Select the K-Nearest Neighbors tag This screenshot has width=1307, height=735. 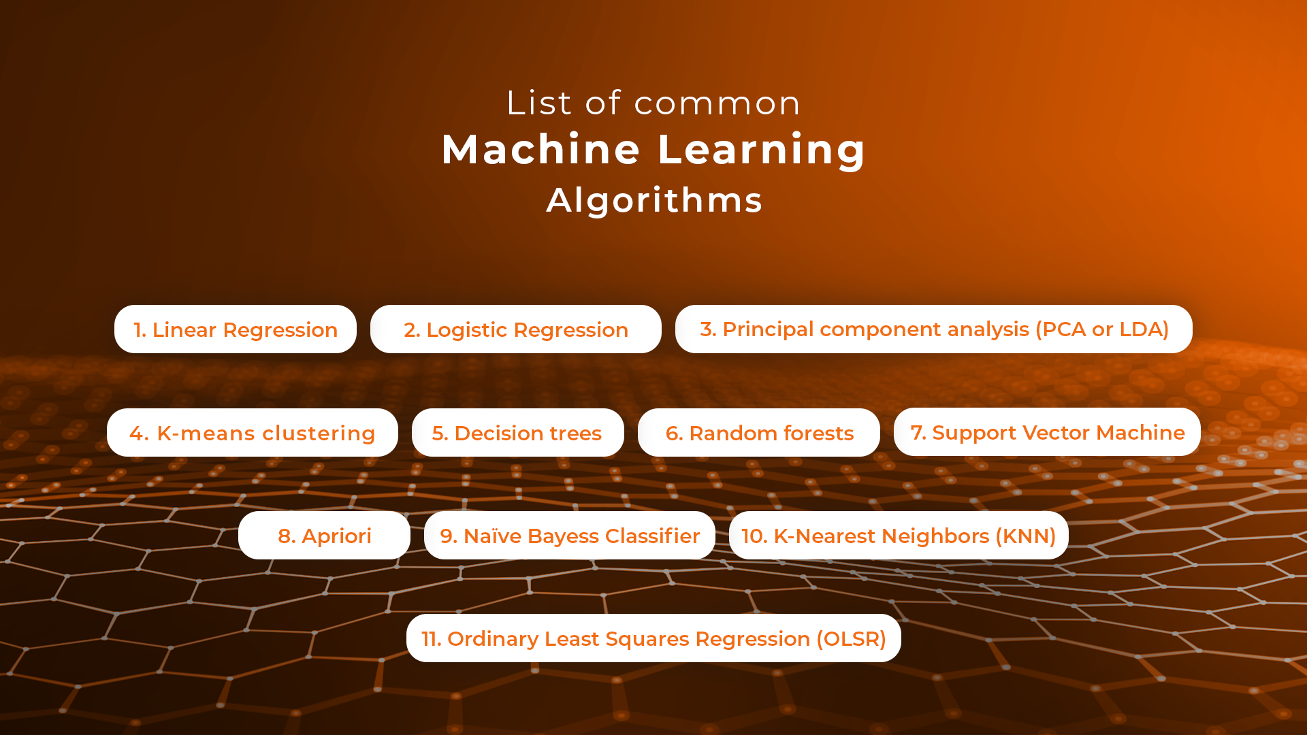coord(898,535)
